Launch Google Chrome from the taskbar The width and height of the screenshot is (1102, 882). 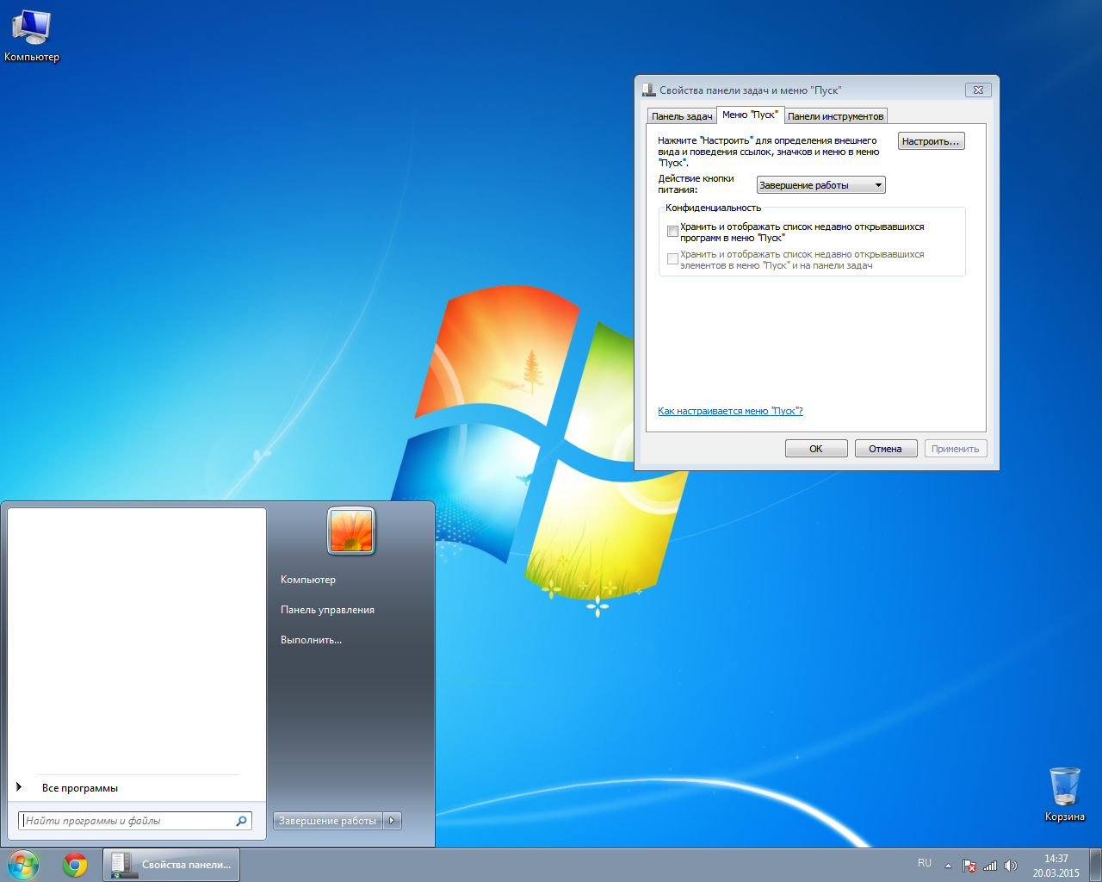coord(75,865)
